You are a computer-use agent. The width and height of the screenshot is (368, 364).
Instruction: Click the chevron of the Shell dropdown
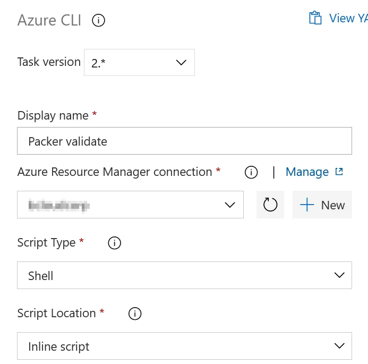click(x=339, y=275)
